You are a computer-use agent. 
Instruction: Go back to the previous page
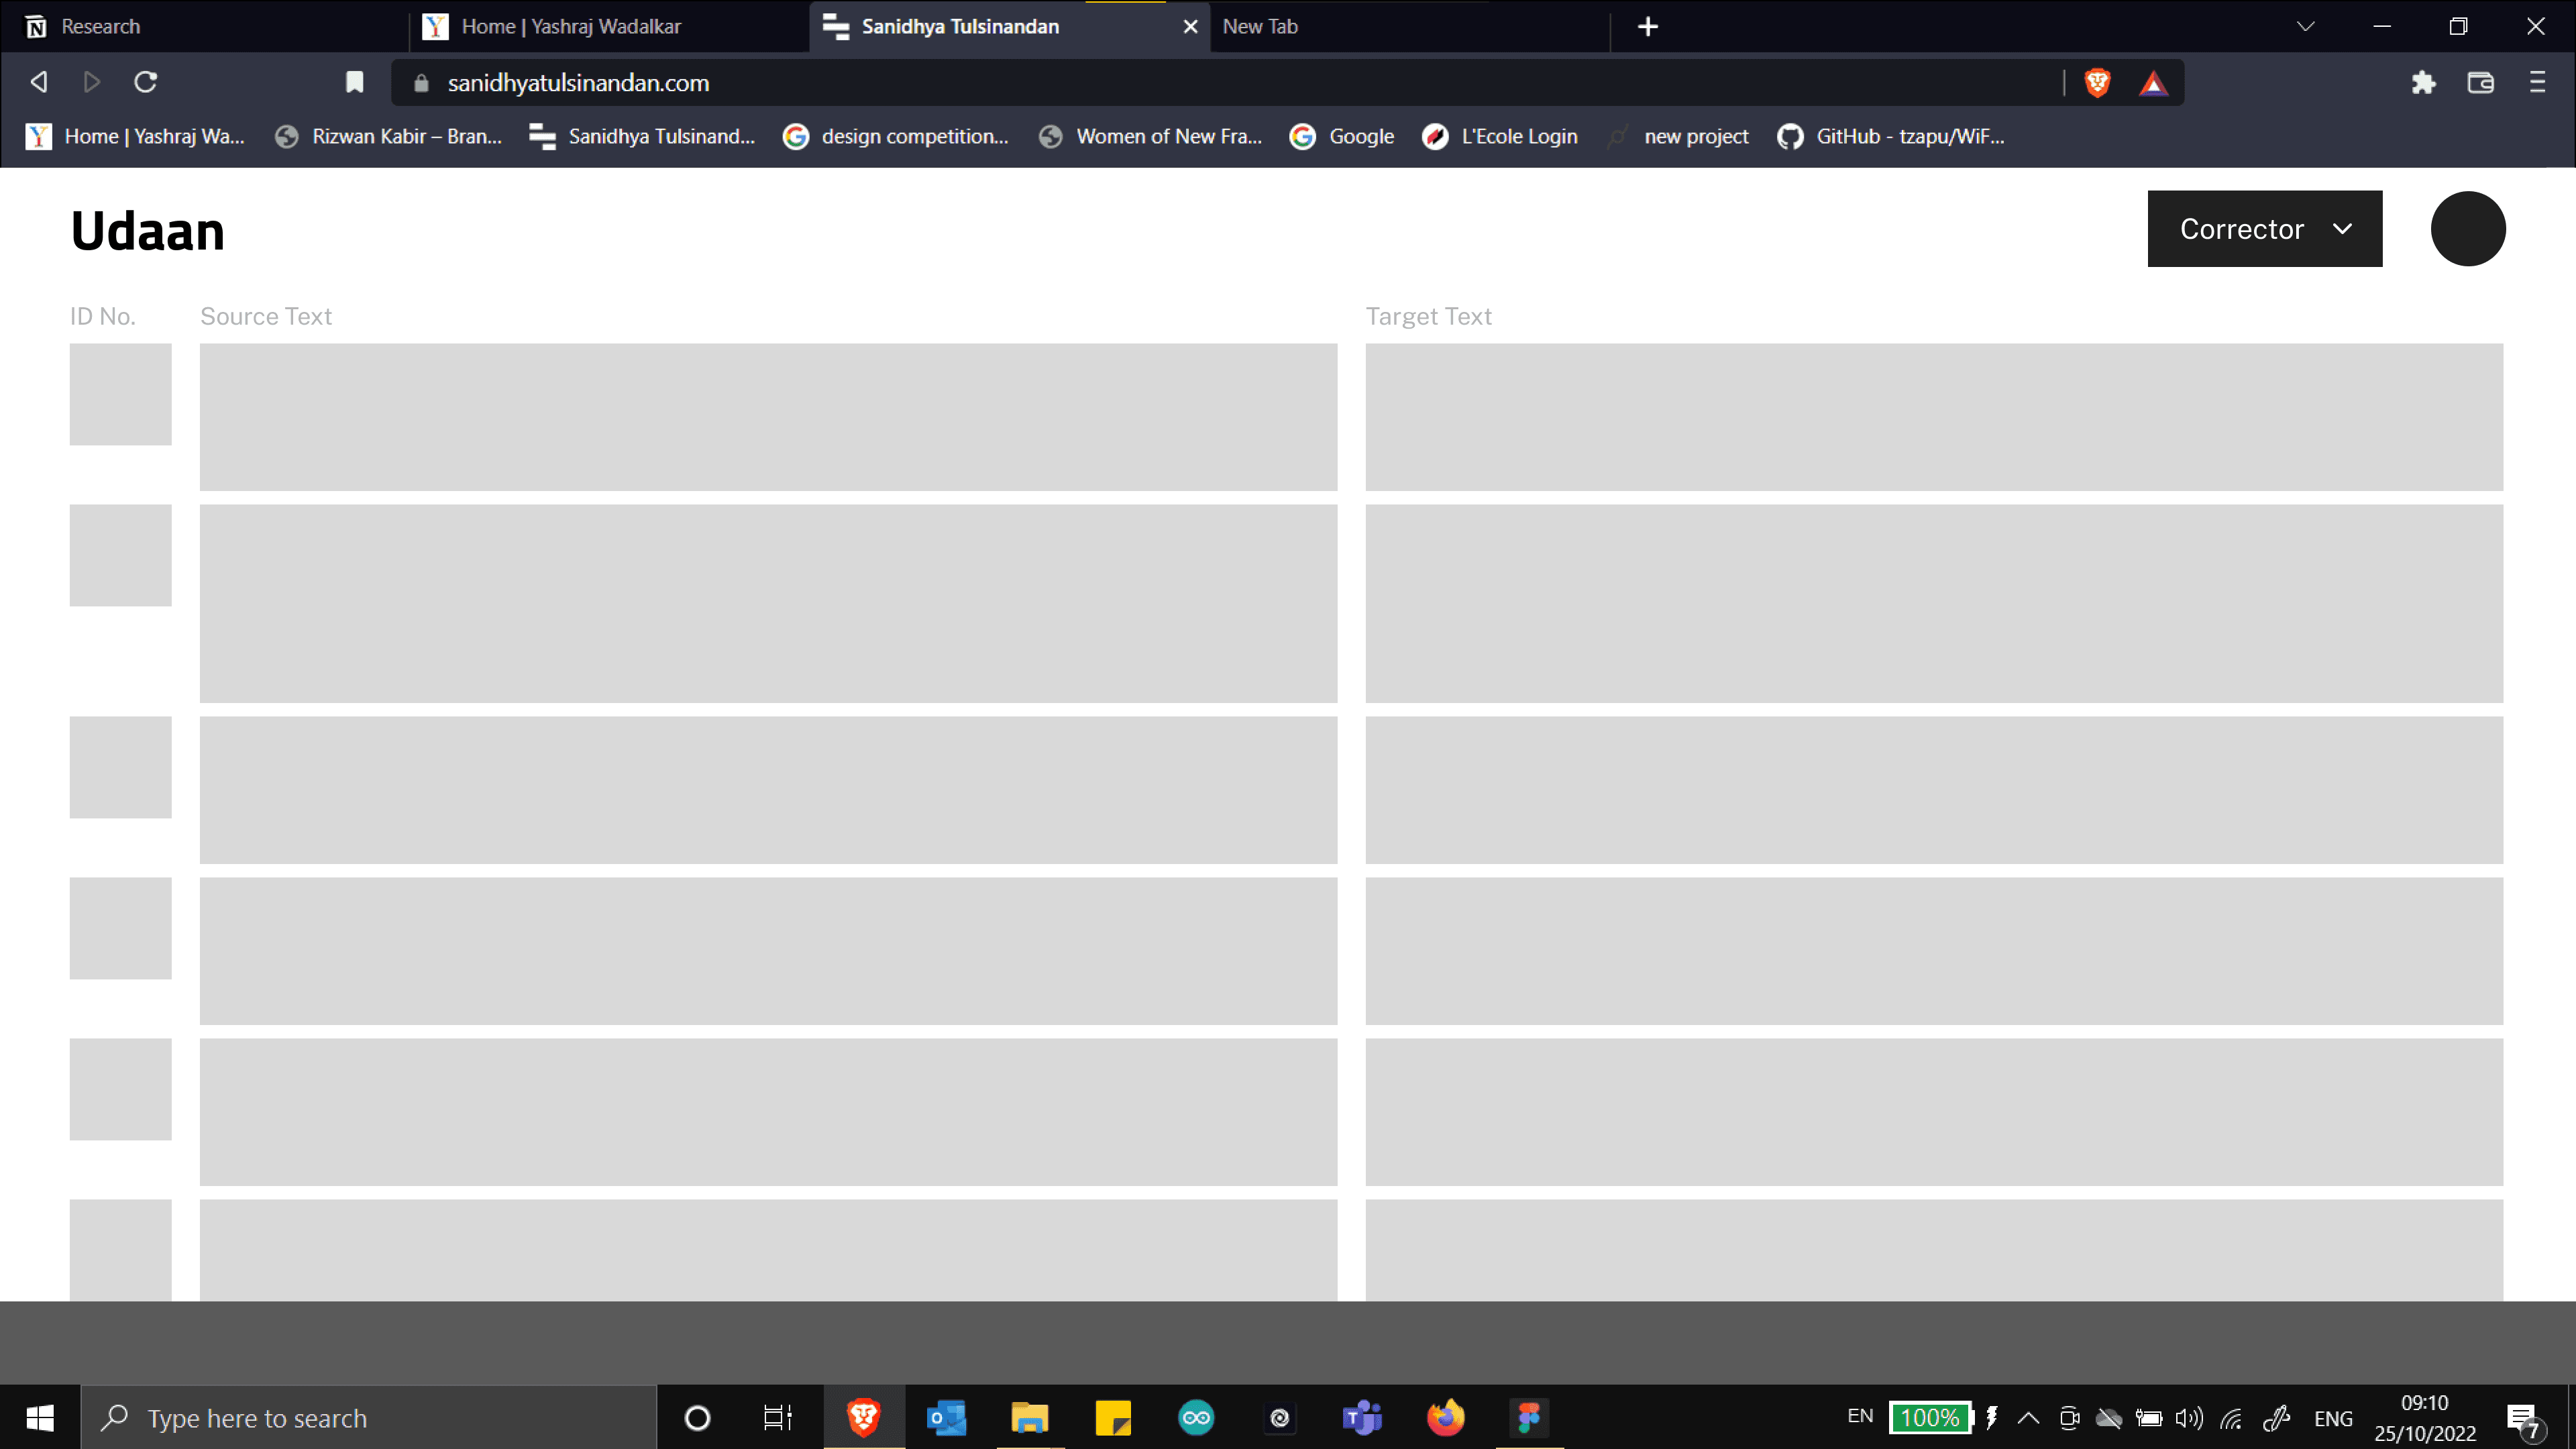point(39,82)
